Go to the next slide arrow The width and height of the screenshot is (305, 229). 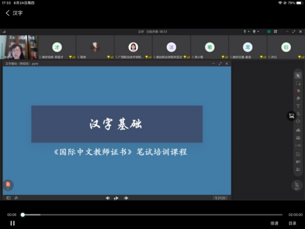126,198
